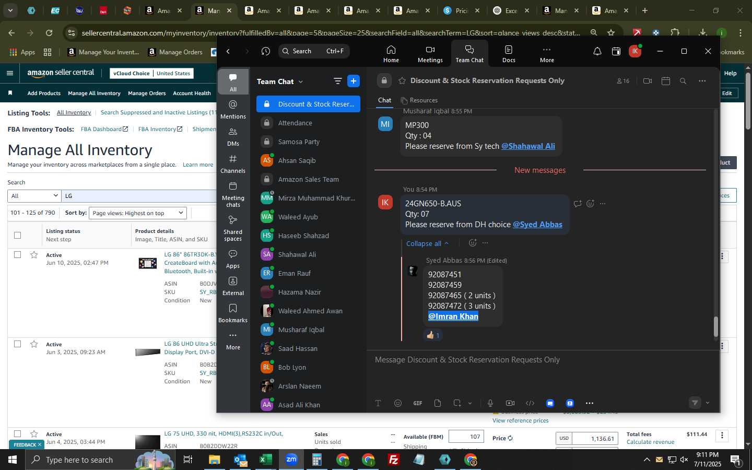752x470 pixels.
Task: Open channel more options ellipsis
Action: coord(702,81)
